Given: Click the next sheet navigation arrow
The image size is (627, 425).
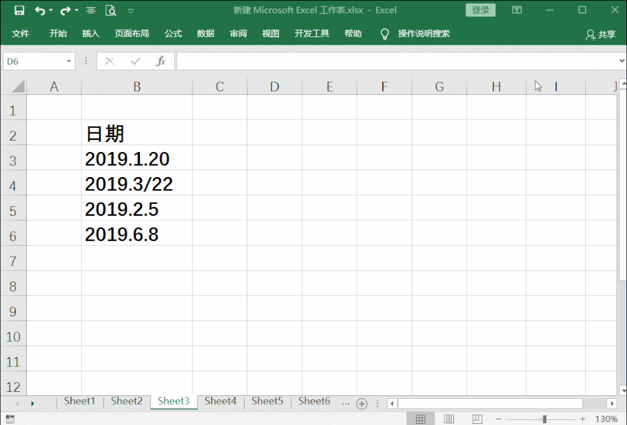Looking at the screenshot, I should click(x=33, y=404).
